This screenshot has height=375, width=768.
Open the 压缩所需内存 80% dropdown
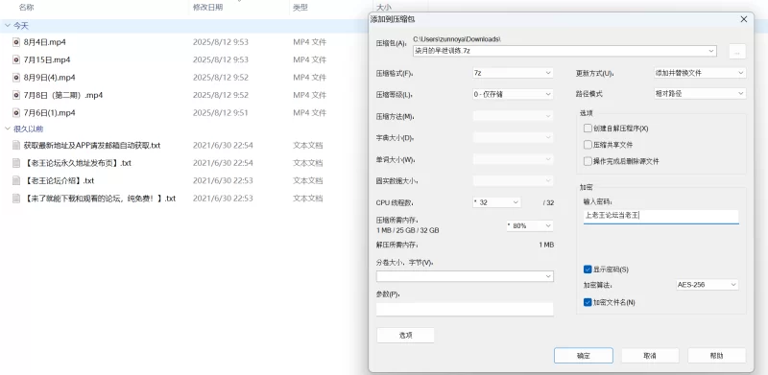click(530, 225)
